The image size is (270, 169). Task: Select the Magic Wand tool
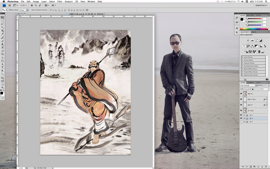coord(2,27)
